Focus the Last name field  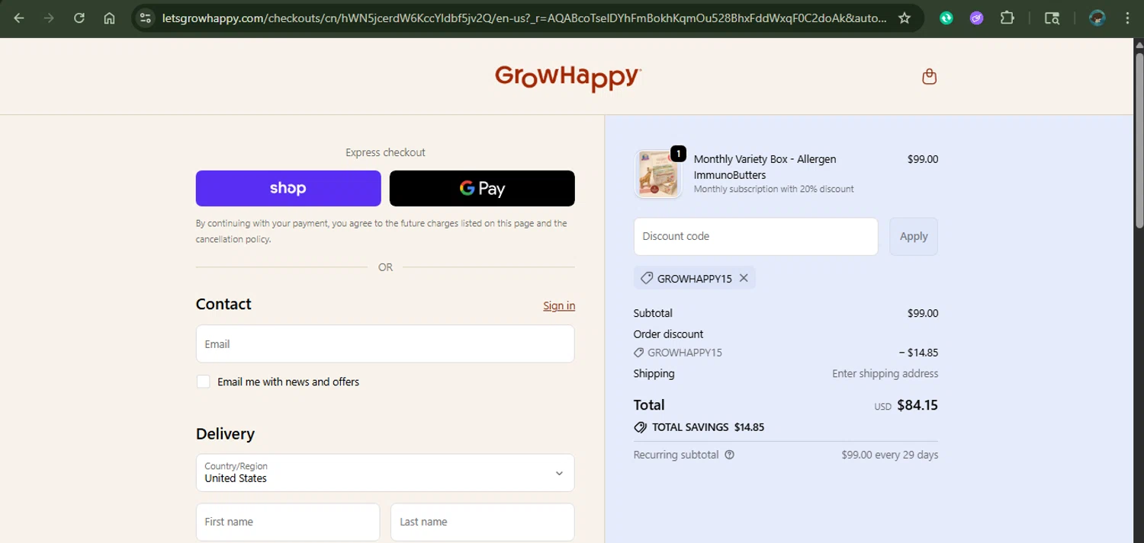coord(482,522)
